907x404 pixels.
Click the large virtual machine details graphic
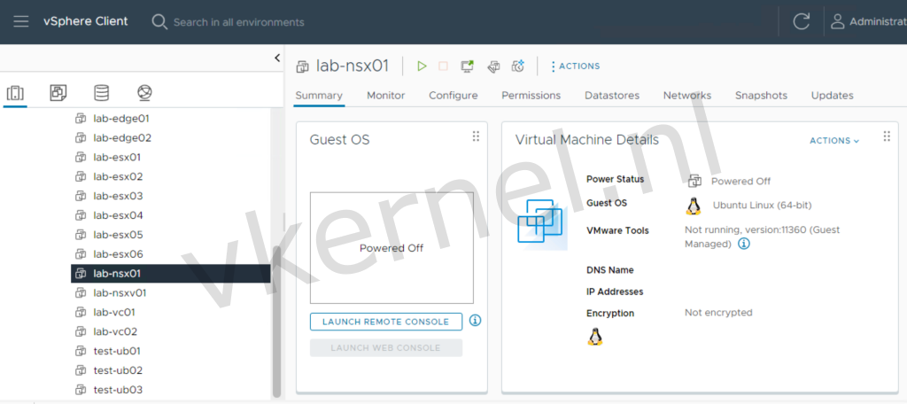(542, 224)
